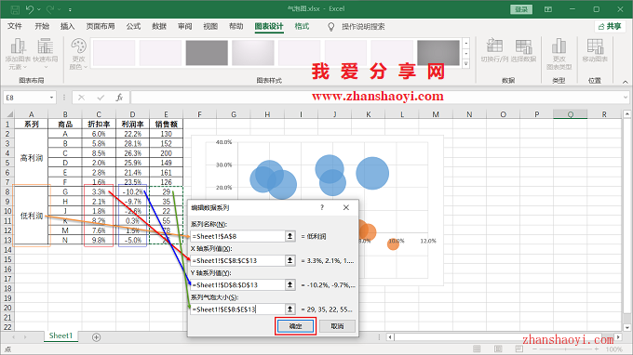
Task: Switch to the 开始 tab
Action: pos(42,26)
